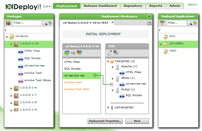202x131 pixels.
Task: Collapse the TARGETED group in TEST
Action: pos(108,61)
